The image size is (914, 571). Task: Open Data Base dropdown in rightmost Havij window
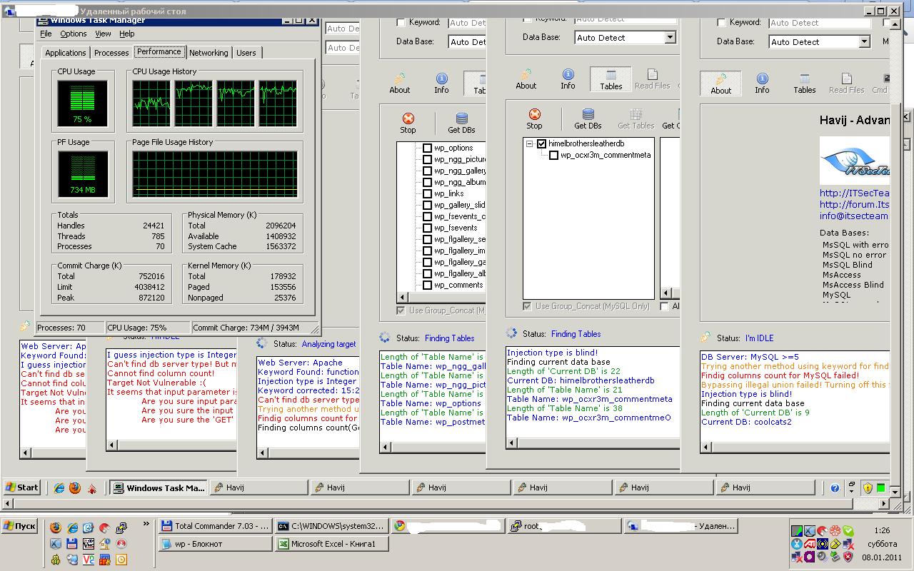tap(864, 42)
